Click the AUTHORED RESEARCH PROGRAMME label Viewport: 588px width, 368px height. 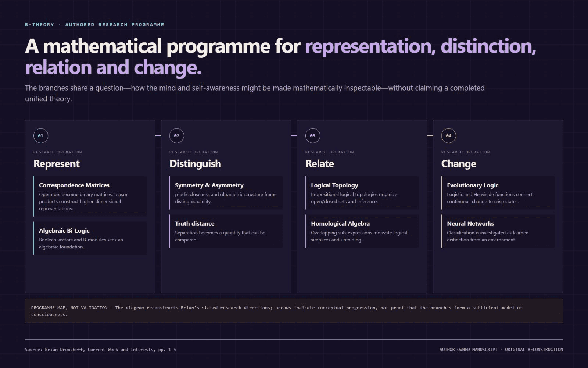(115, 25)
